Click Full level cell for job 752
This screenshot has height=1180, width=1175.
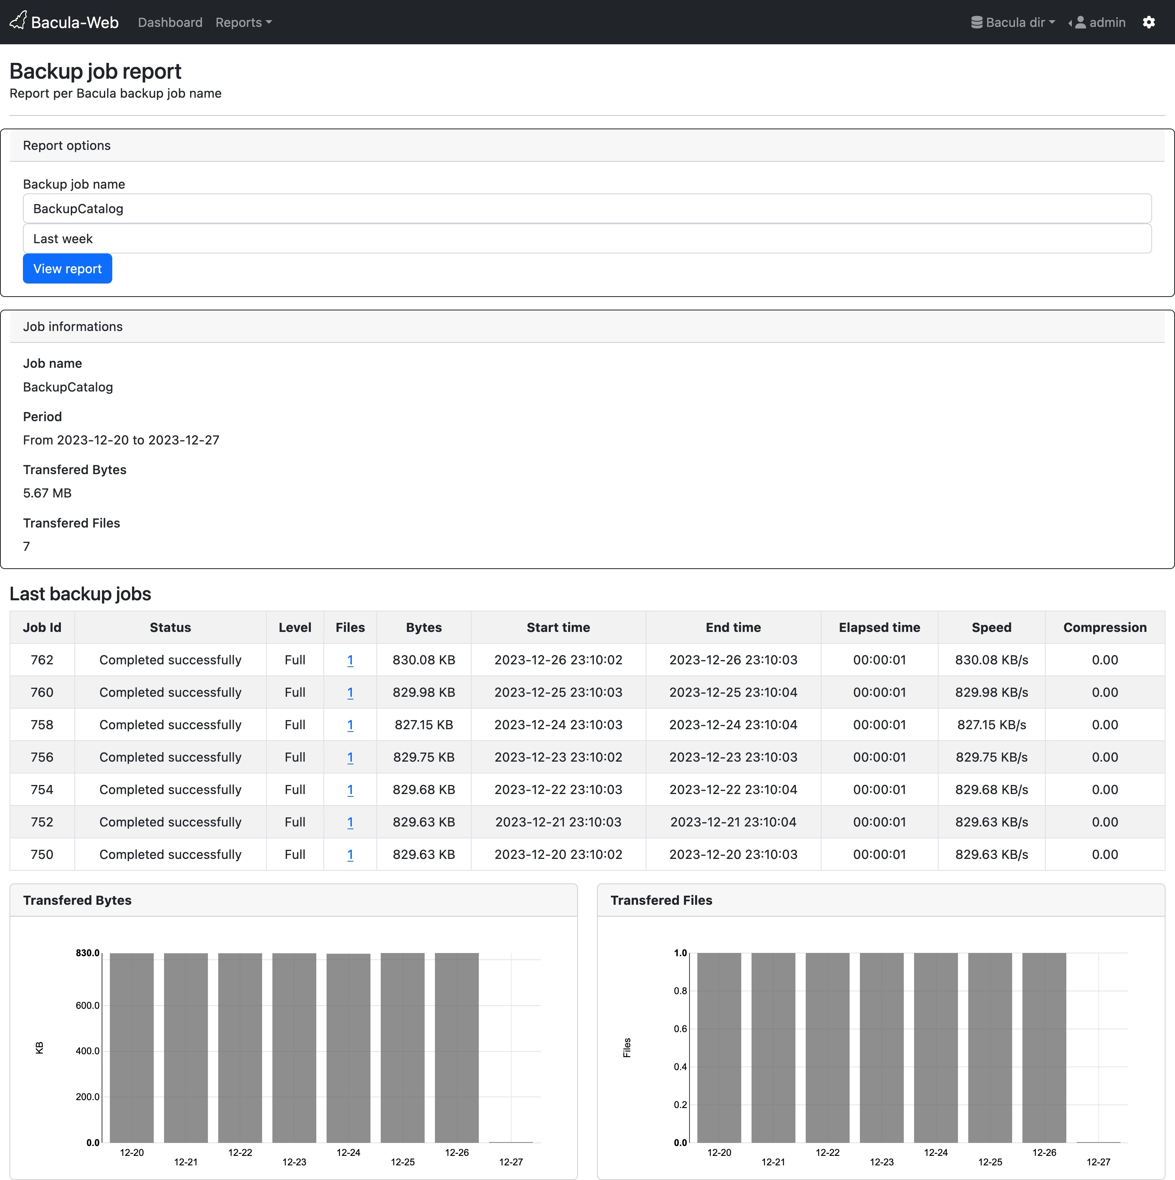[x=295, y=822]
